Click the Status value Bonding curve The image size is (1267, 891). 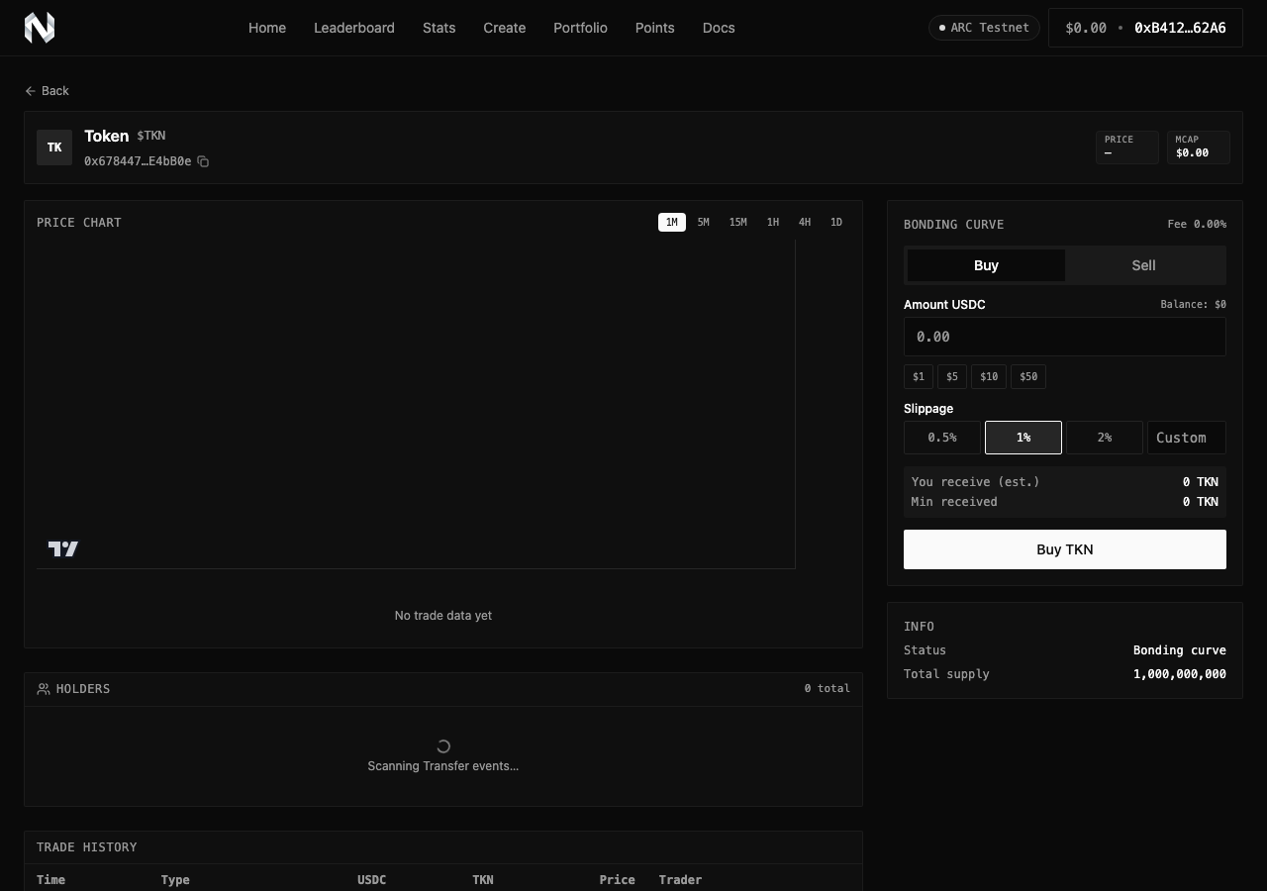coord(1180,650)
